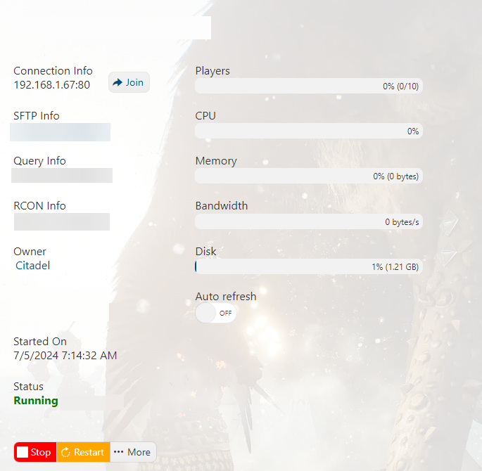Click the hidden RCON Info field
Screen dimensions: 482x471
click(x=62, y=221)
